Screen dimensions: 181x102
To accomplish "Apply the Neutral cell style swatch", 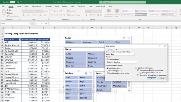I will 167,11.
